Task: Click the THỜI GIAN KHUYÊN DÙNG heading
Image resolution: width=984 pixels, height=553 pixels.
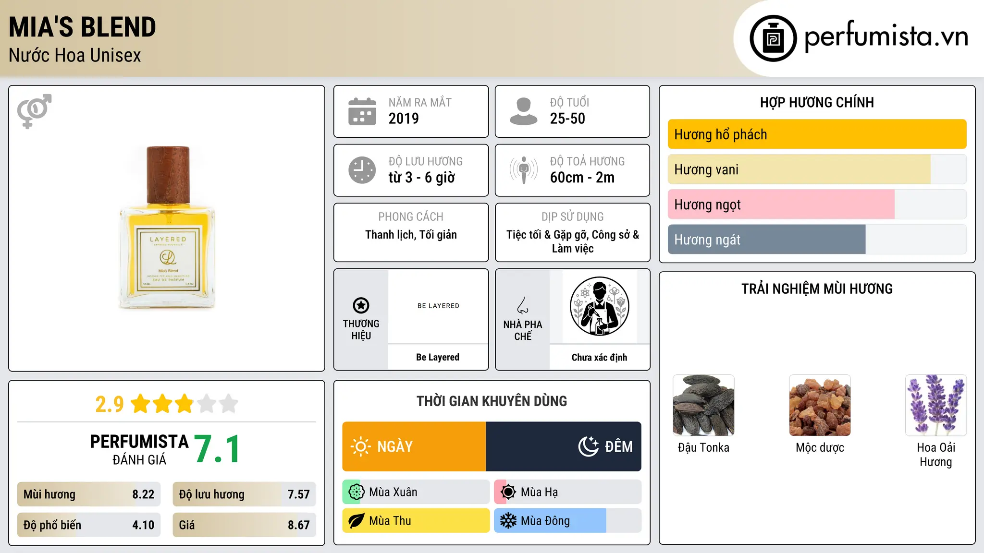Action: pyautogui.click(x=492, y=401)
